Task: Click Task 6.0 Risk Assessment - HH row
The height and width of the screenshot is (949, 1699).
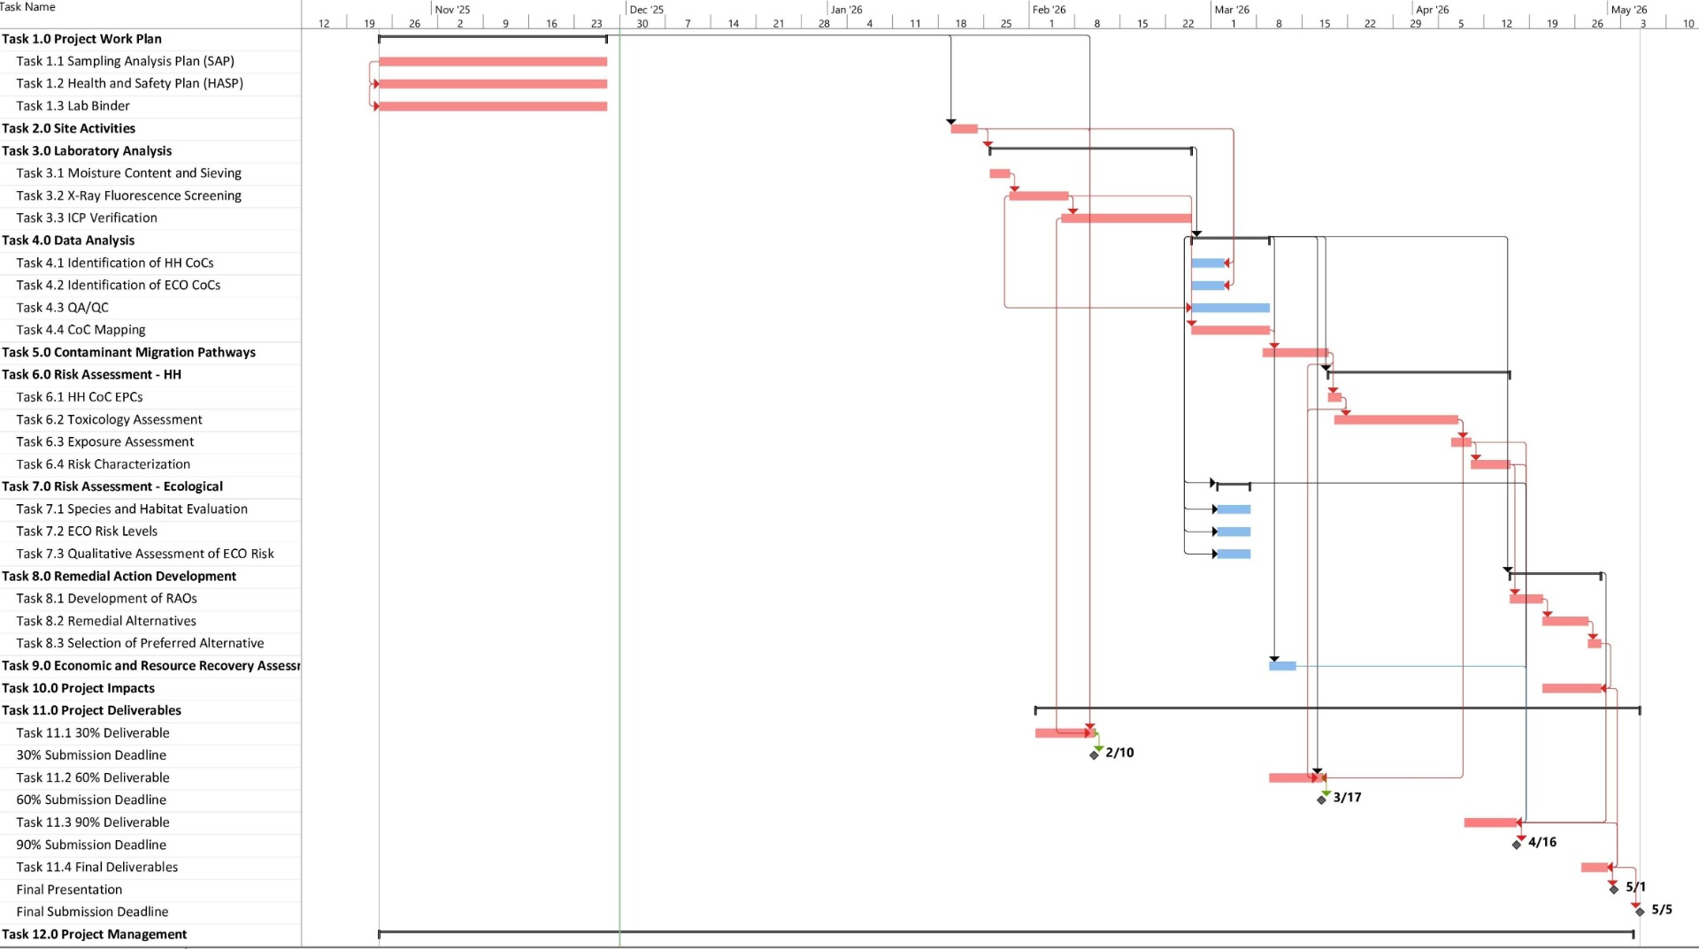Action: 91,375
